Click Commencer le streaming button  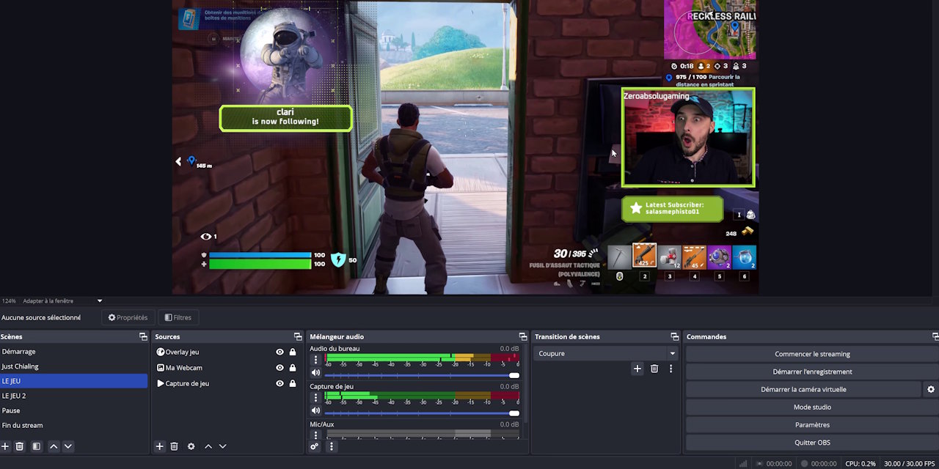pyautogui.click(x=812, y=354)
